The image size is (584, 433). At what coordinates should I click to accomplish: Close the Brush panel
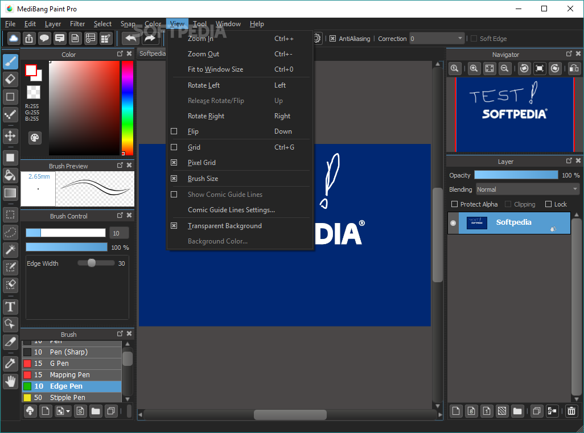coord(129,333)
